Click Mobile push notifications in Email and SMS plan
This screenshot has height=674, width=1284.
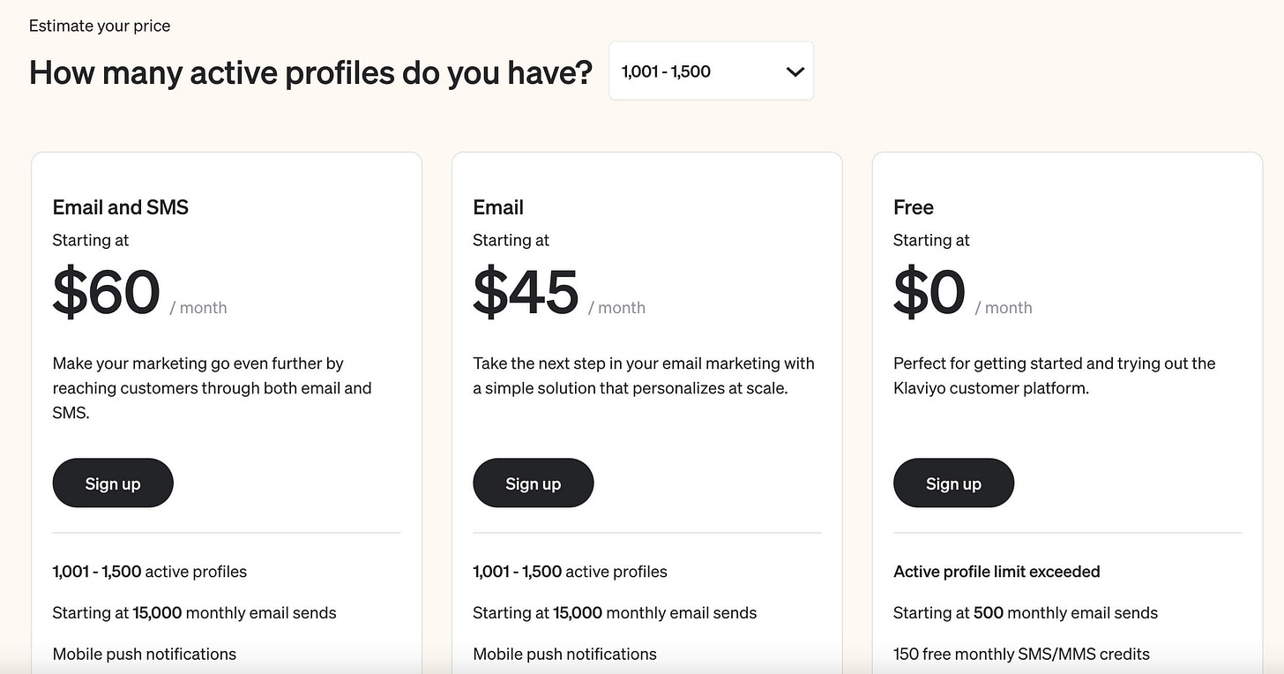tap(145, 654)
